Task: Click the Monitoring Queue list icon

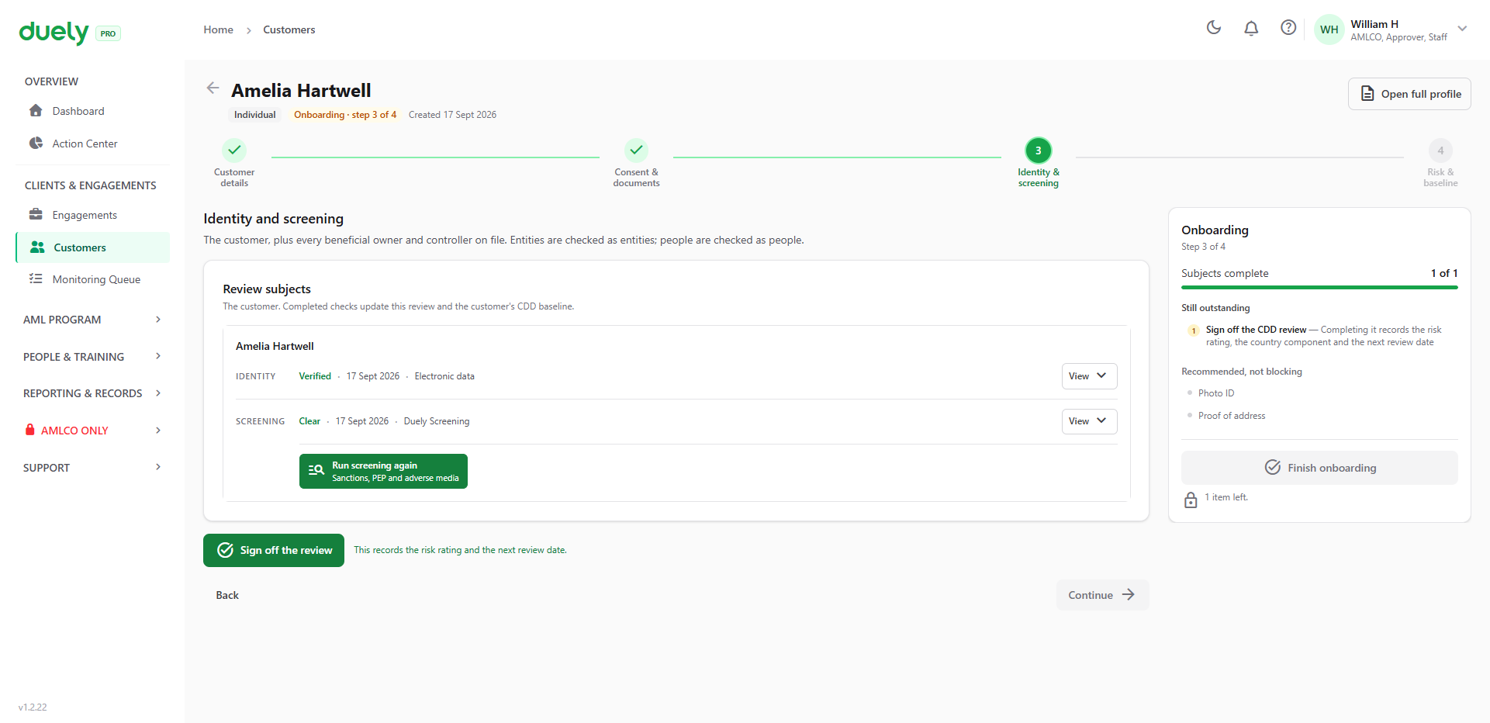Action: [x=36, y=278]
